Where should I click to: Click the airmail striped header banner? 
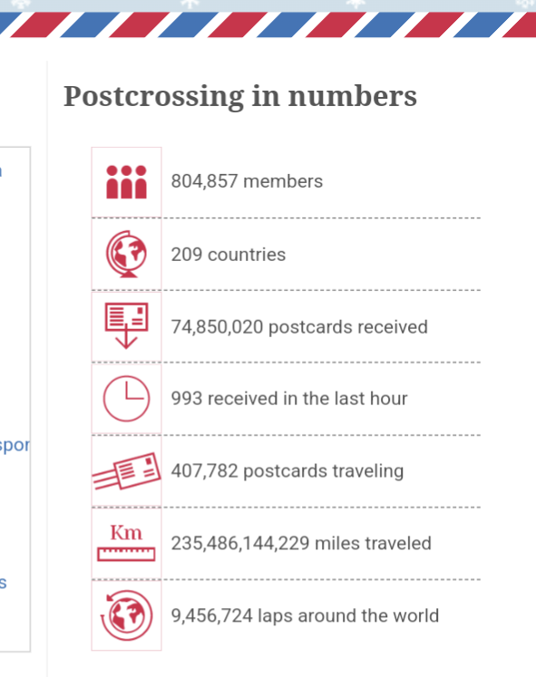click(268, 24)
